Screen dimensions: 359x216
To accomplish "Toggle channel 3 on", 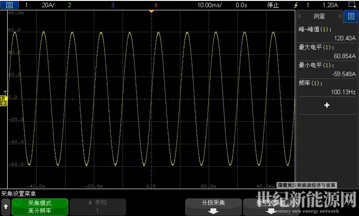I will coord(112,5).
